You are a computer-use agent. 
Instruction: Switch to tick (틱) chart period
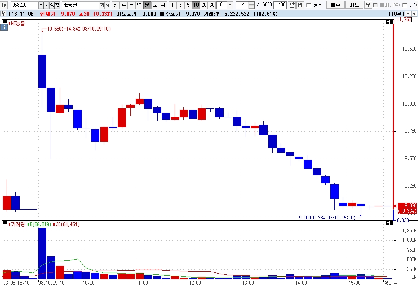tap(163, 5)
